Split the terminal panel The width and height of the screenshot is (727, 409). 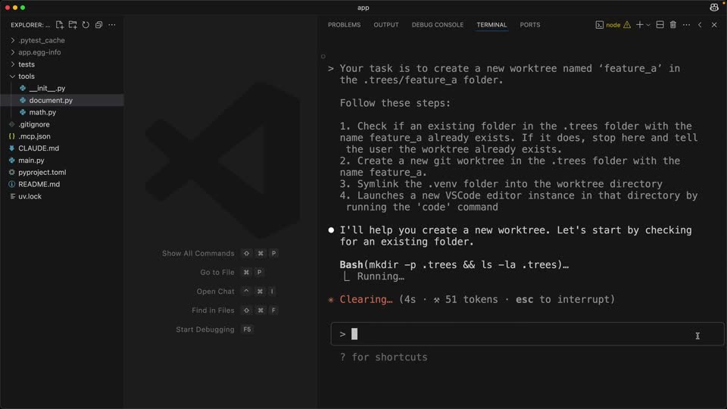coord(660,25)
